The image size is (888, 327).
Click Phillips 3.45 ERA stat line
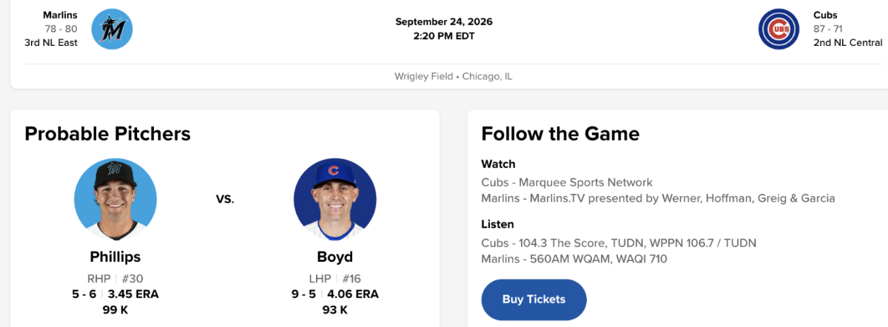pyautogui.click(x=115, y=294)
